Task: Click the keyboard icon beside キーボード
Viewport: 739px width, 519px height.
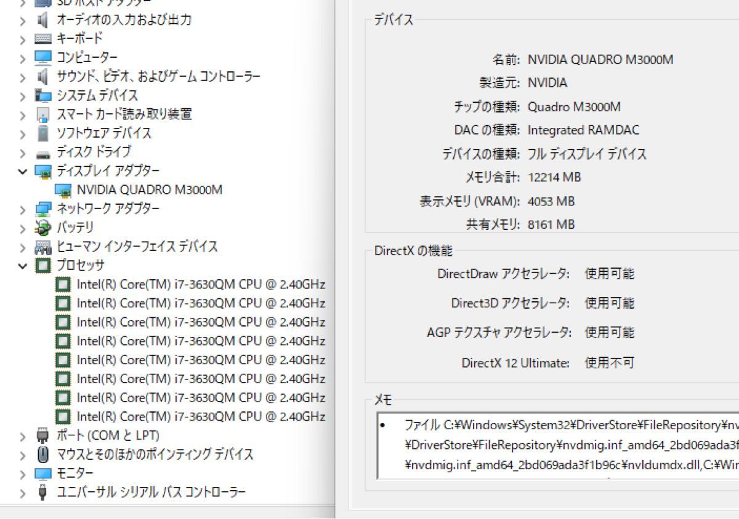Action: (42, 39)
